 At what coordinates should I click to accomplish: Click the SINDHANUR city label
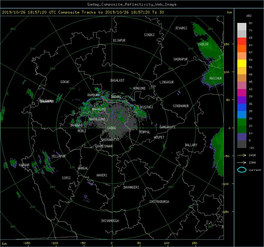[181, 106]
